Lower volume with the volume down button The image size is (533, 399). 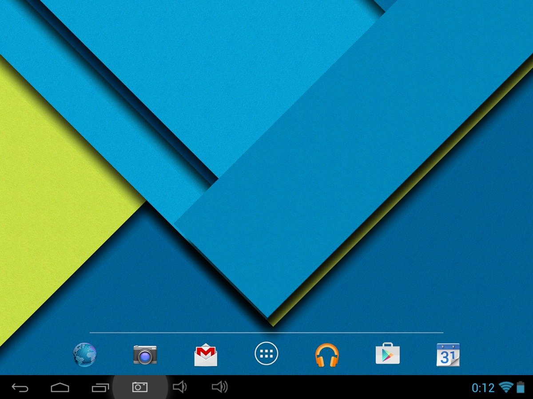point(179,387)
